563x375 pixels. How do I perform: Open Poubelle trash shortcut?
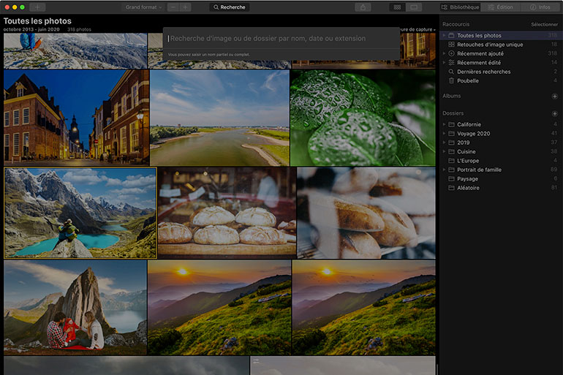468,80
